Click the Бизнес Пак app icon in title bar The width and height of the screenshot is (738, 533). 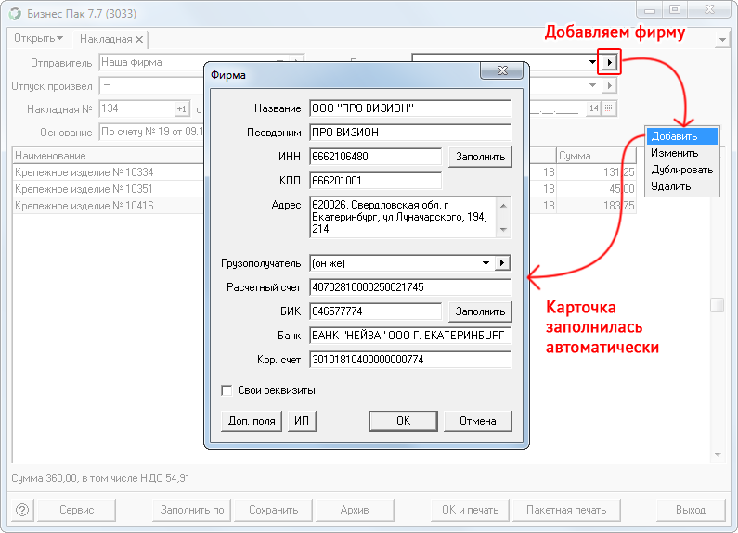click(x=14, y=13)
